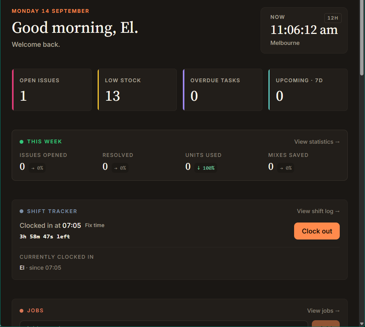Click the THIS WEEK section title
This screenshot has width=365, height=327.
tap(44, 141)
